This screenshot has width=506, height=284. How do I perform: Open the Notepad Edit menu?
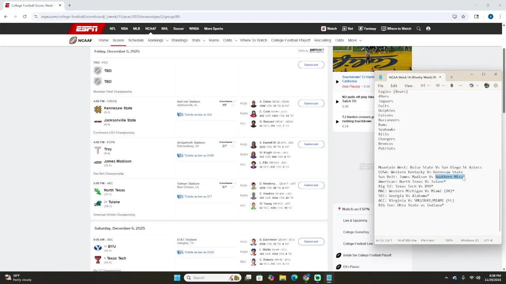coord(394,86)
